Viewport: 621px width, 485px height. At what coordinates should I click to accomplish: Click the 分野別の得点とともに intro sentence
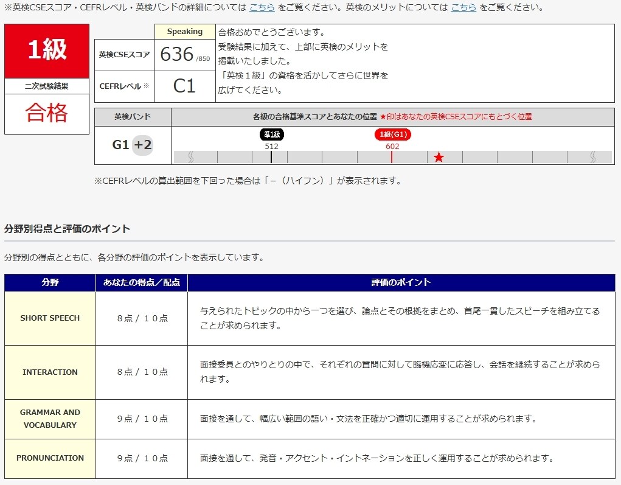[x=134, y=257]
